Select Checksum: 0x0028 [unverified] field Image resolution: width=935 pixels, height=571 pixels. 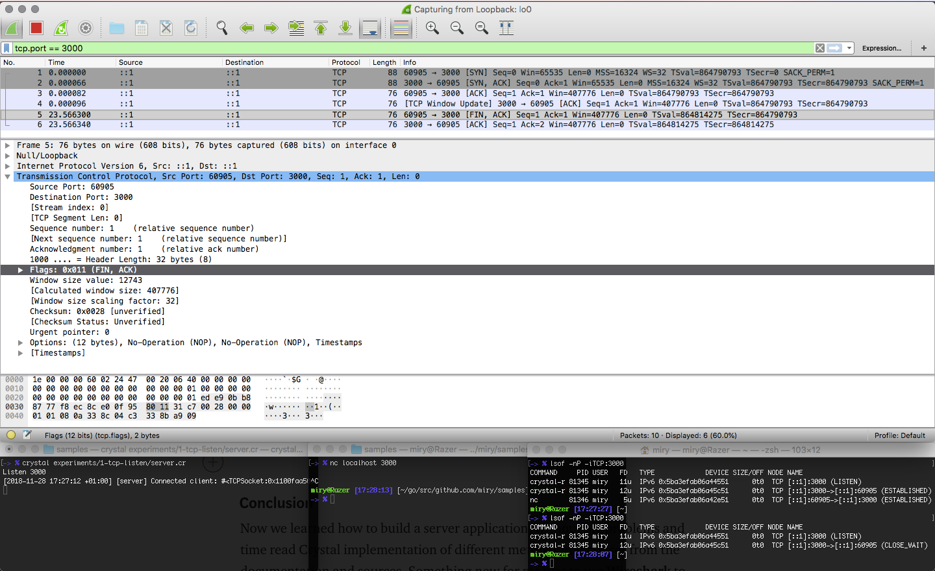tap(97, 311)
